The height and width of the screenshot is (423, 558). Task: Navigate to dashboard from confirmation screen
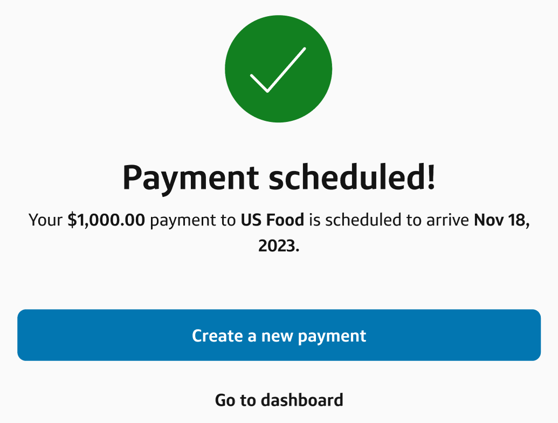coord(279,400)
